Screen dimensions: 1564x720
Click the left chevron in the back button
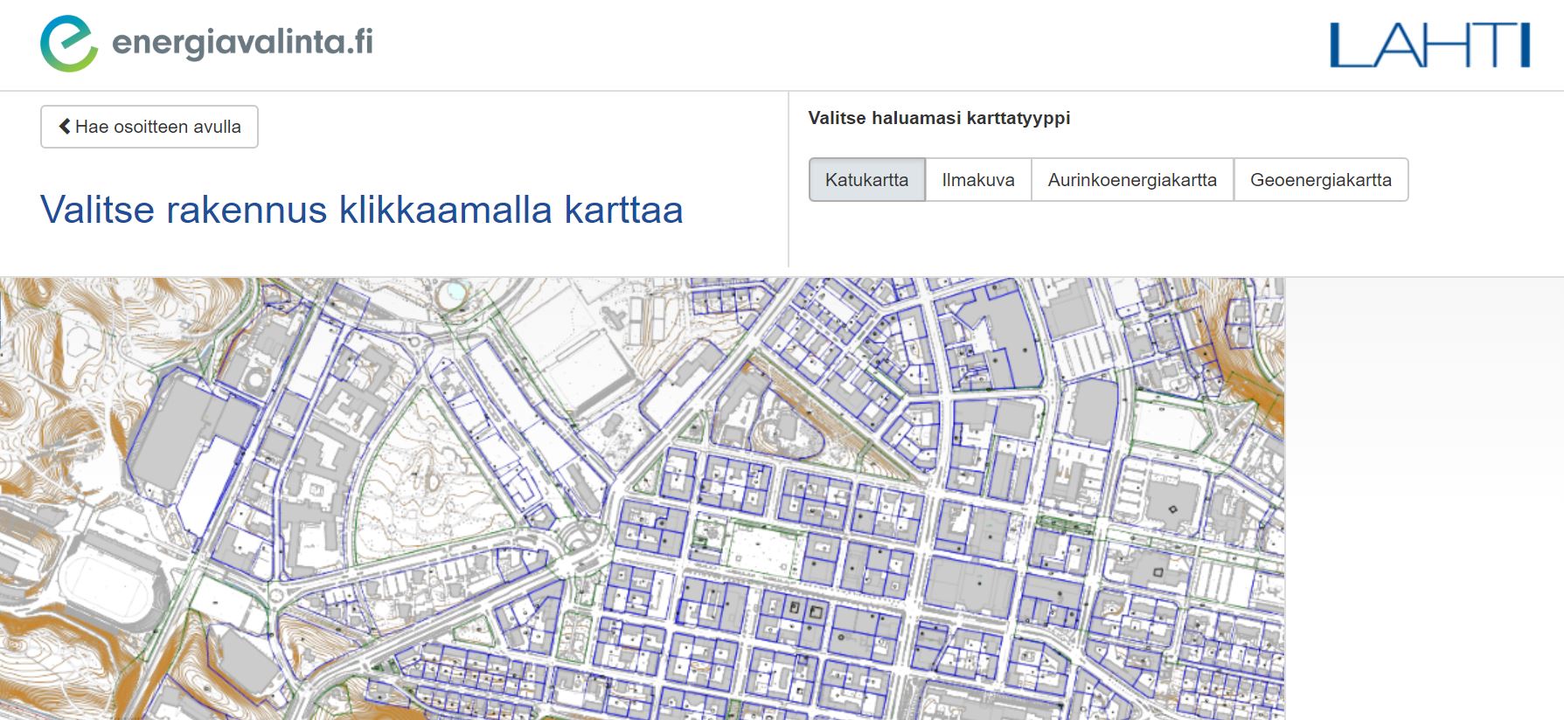point(64,127)
